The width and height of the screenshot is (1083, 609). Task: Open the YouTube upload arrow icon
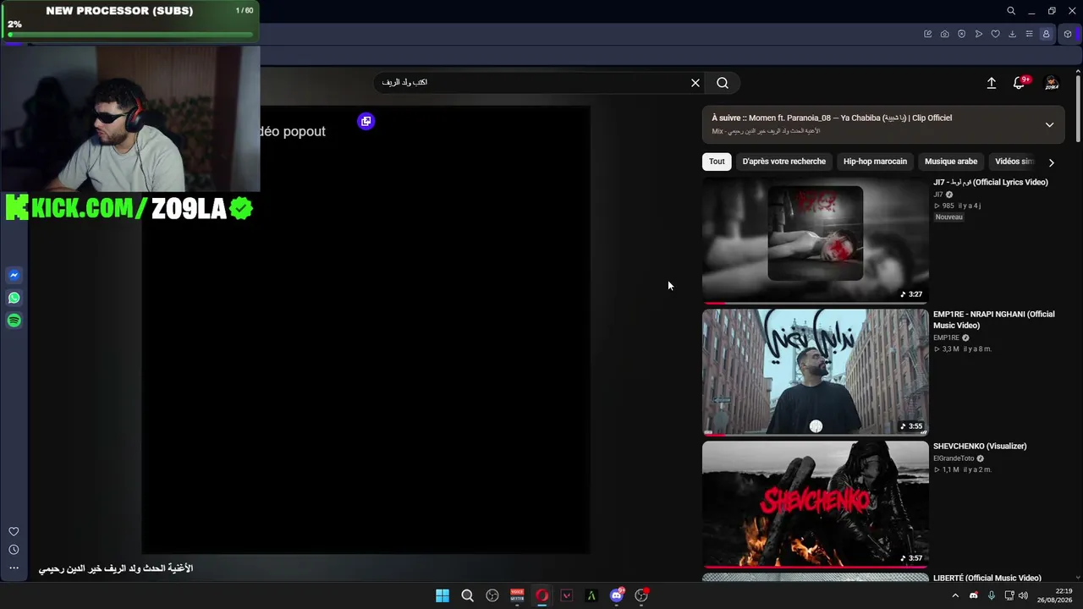click(x=992, y=83)
